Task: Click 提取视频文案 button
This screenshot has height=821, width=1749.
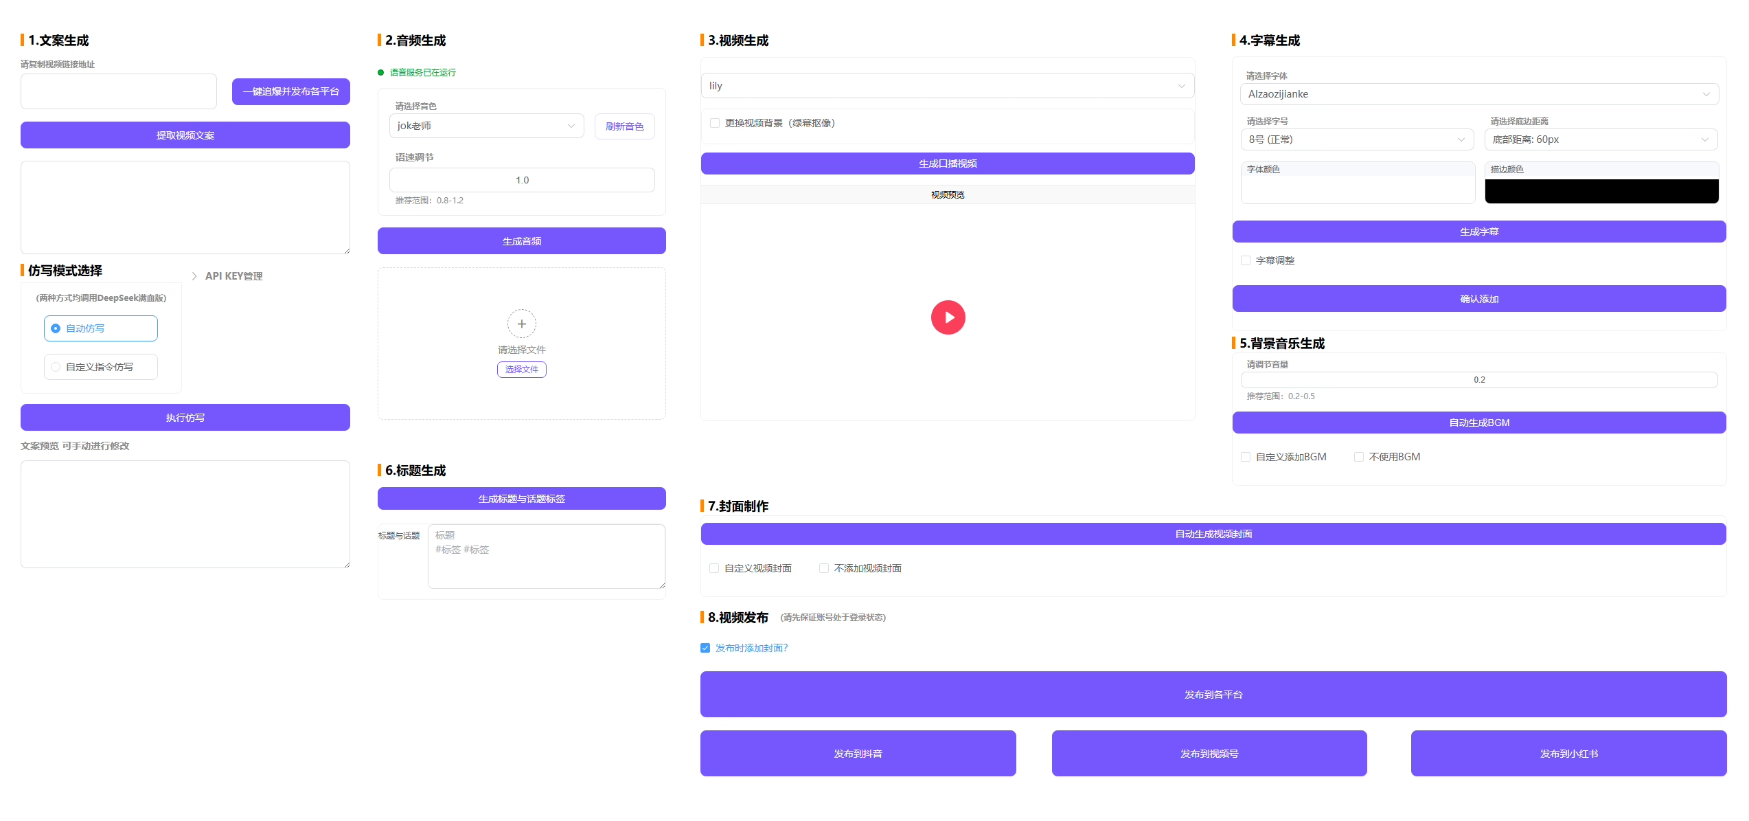Action: point(185,135)
